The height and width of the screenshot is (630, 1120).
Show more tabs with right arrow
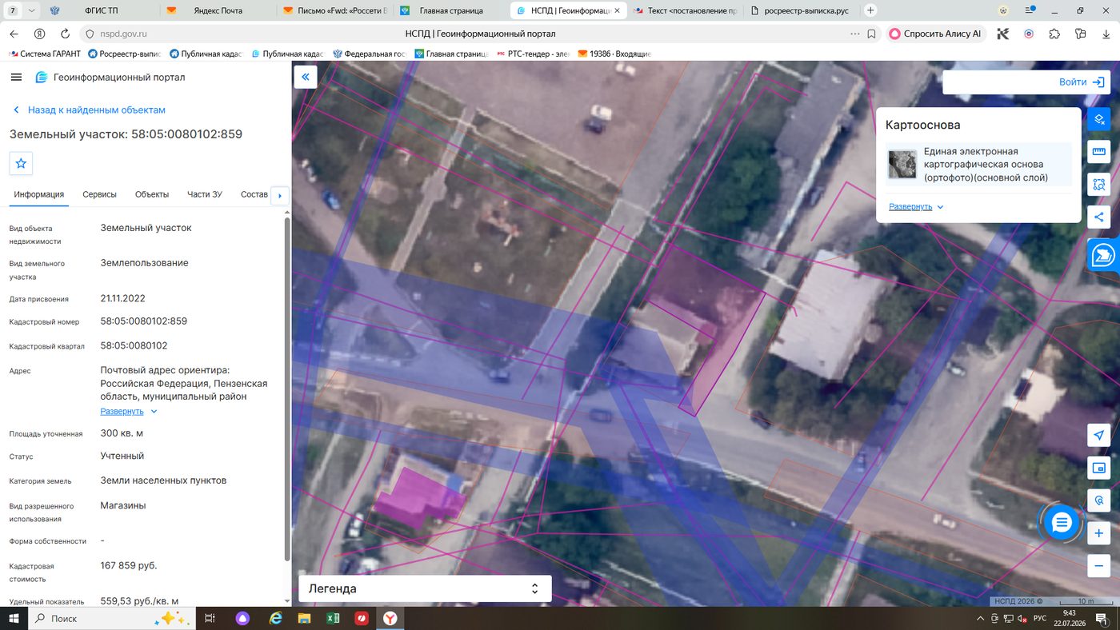tap(279, 195)
